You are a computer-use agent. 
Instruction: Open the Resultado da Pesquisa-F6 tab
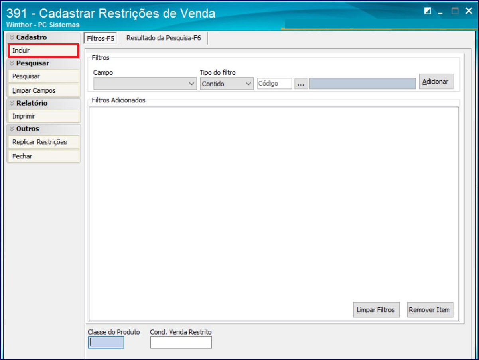click(164, 38)
